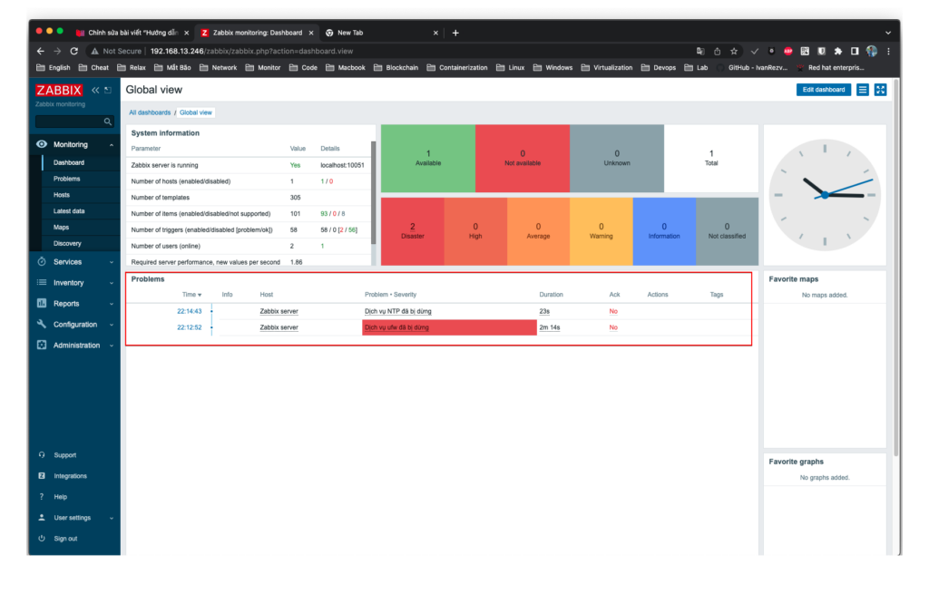Open the Help link in sidebar
This screenshot has width=929, height=594.
coord(60,497)
